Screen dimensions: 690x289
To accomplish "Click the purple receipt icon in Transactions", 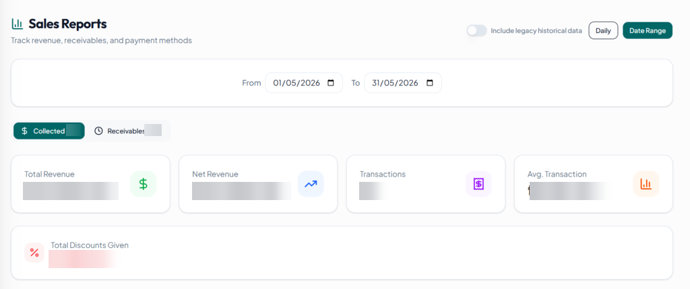I will click(478, 184).
